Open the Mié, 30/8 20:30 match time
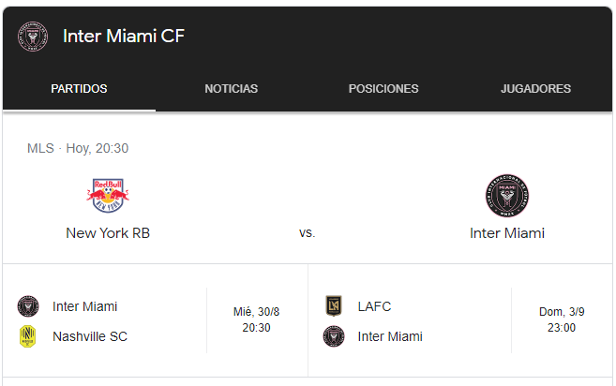 [257, 319]
